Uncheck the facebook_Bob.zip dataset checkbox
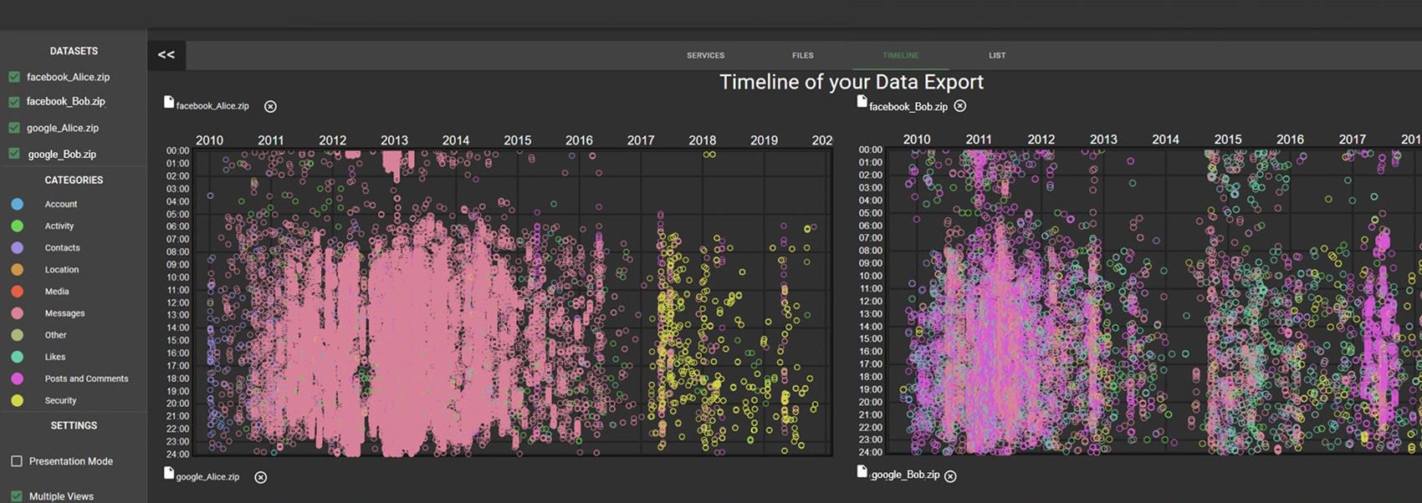Screen dimensions: 1422x503 point(14,102)
